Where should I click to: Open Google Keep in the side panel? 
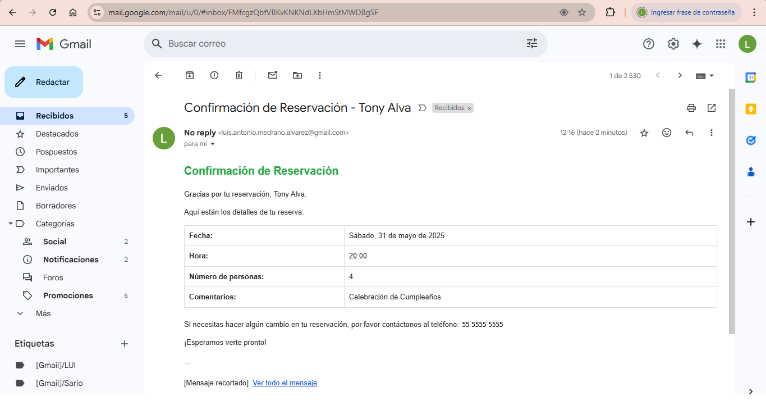(750, 109)
